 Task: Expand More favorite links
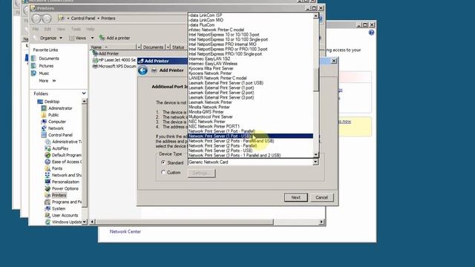coord(47,81)
